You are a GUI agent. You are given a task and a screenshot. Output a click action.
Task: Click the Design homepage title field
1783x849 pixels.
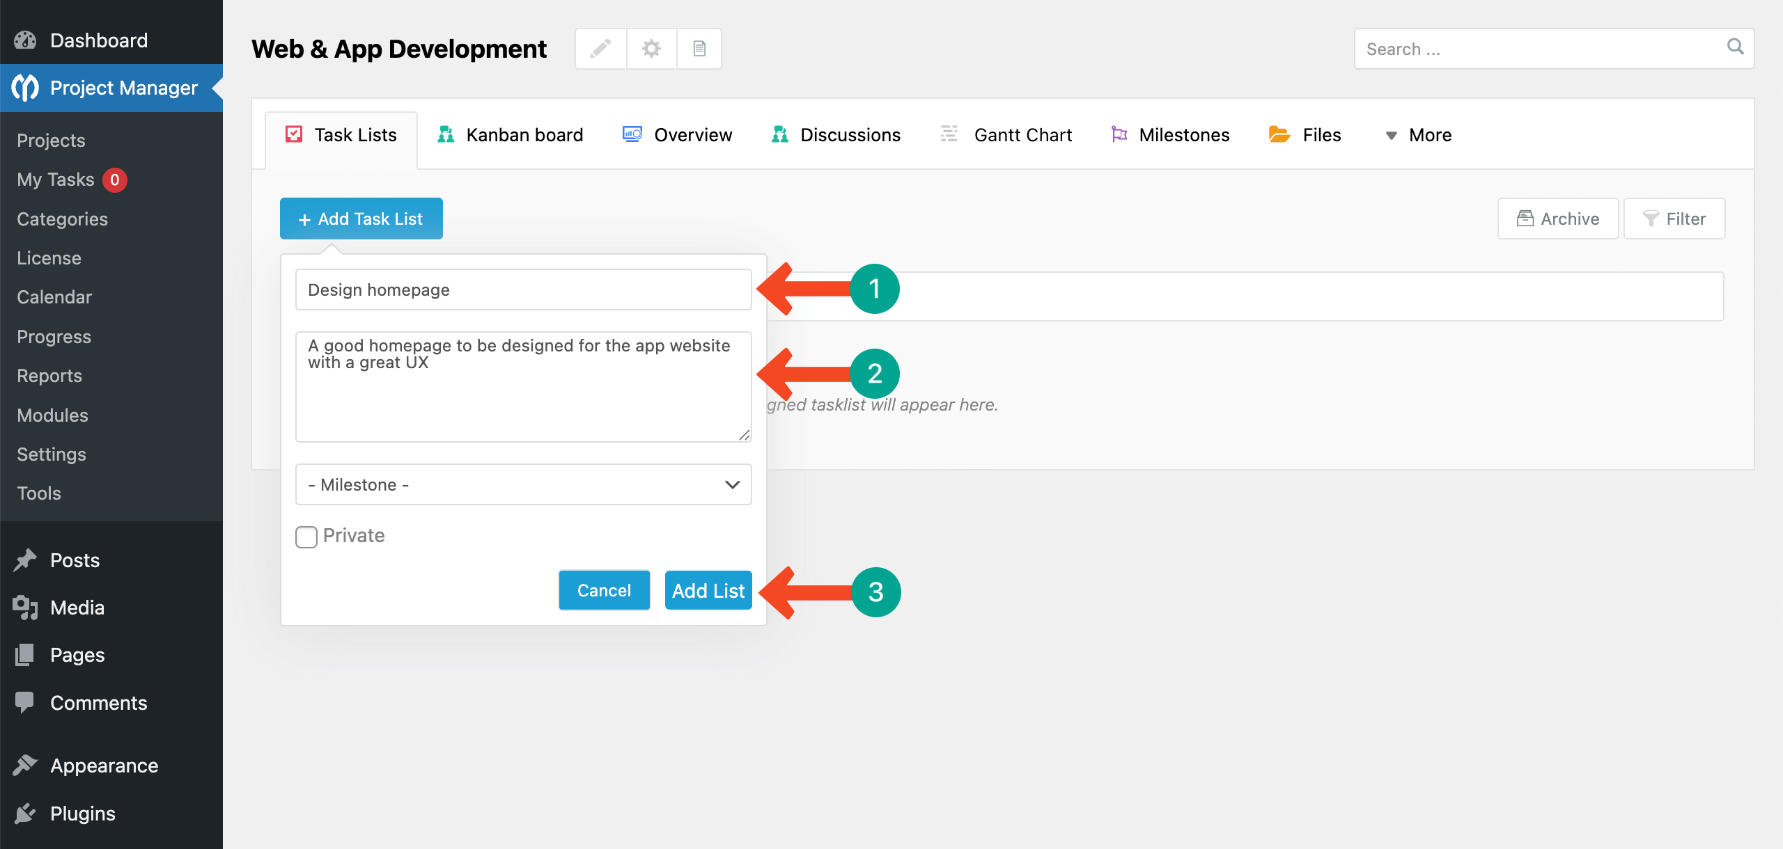[x=523, y=289]
